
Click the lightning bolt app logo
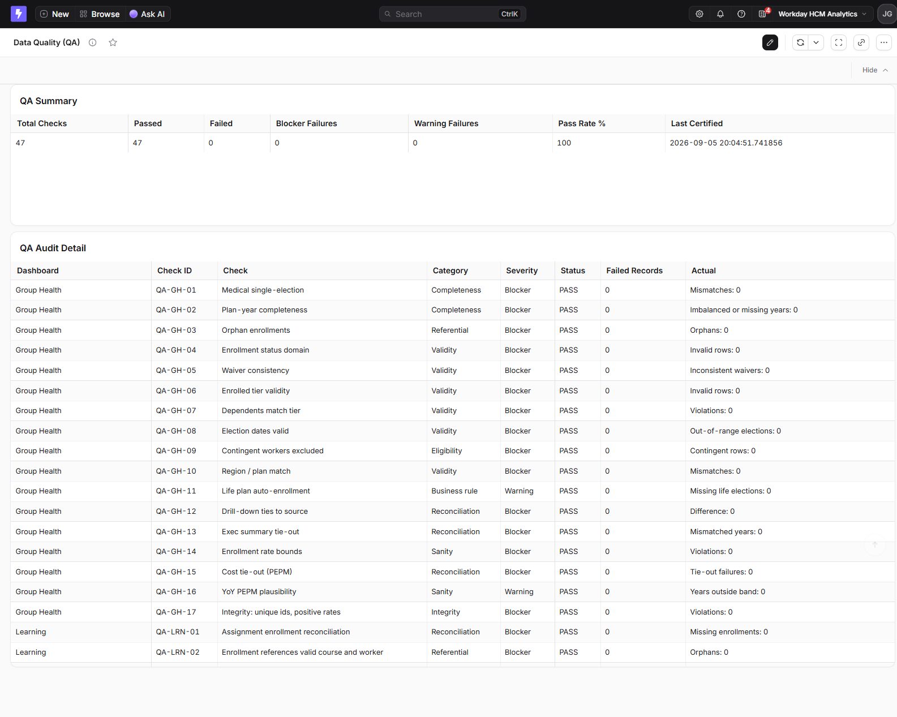click(x=19, y=14)
